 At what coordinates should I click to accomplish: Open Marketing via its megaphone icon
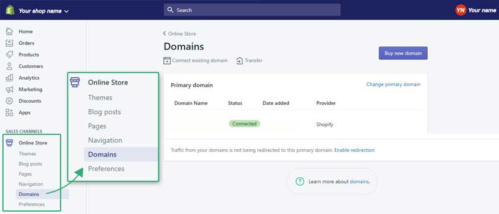[x=10, y=89]
